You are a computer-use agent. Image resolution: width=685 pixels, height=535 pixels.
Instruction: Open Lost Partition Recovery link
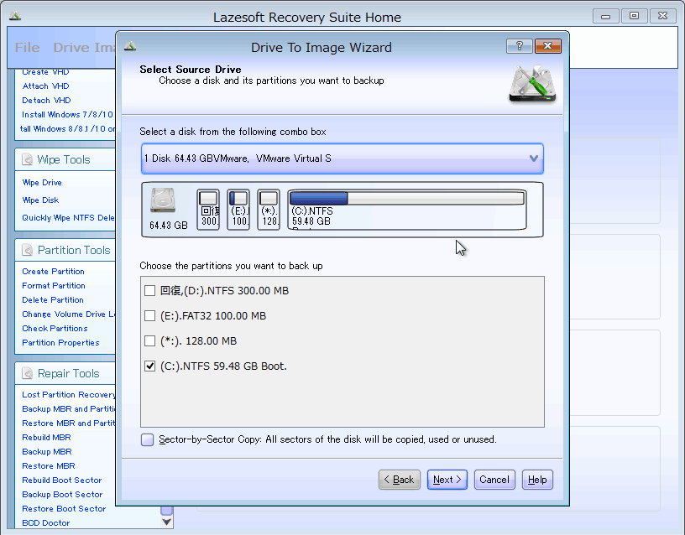click(x=69, y=395)
